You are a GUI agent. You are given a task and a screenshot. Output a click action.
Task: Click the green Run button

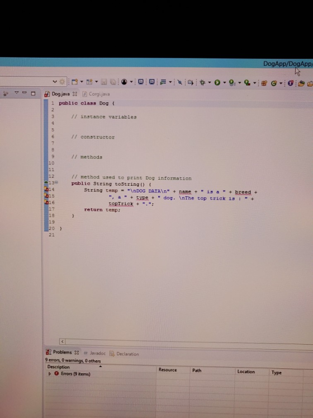pyautogui.click(x=217, y=83)
